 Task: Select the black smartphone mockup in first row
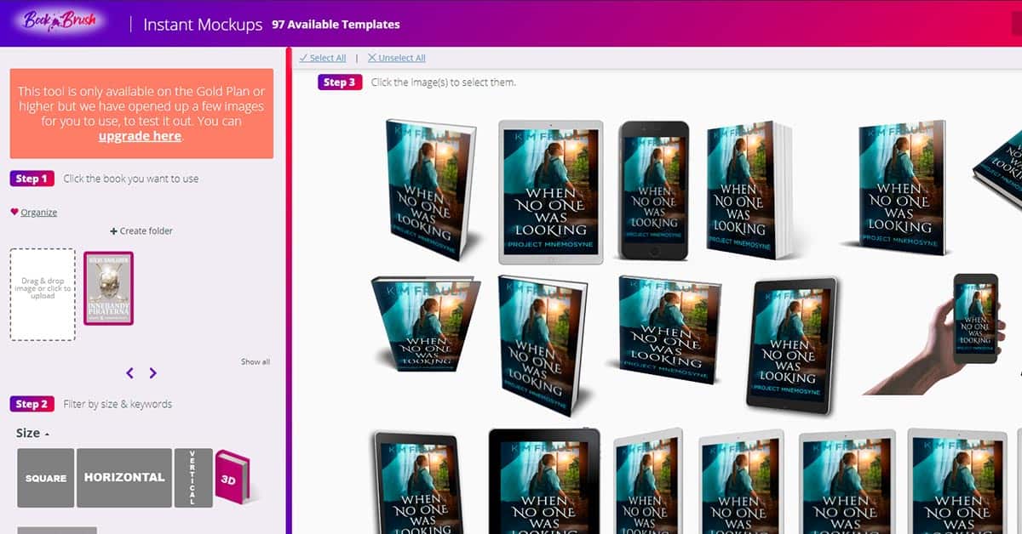[x=654, y=190]
